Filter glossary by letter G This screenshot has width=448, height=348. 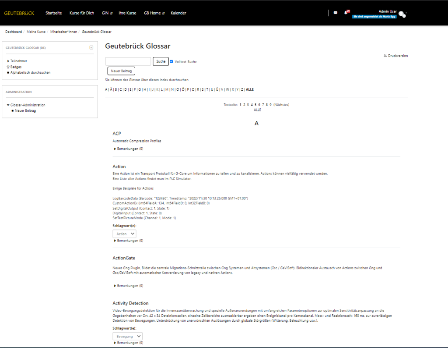[140, 89]
